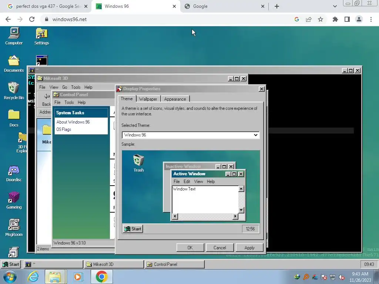The width and height of the screenshot is (379, 284).
Task: Open File Explorer from Windows taskbar
Action: [55, 277]
